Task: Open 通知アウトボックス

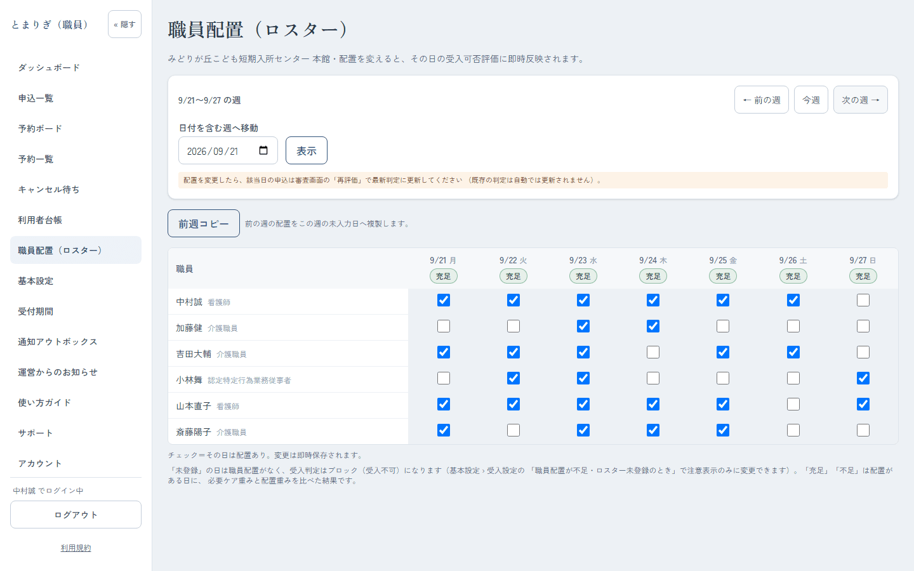Action: coord(76,341)
